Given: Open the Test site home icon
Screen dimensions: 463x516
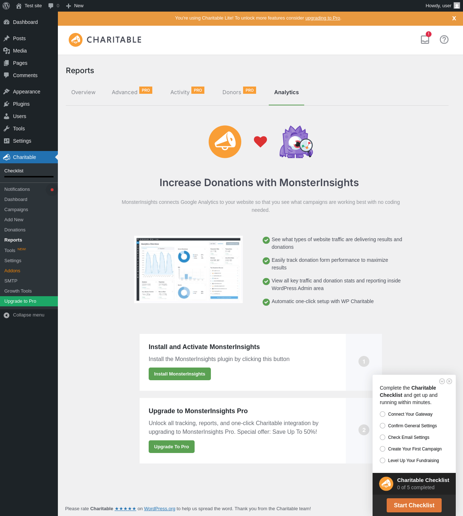Looking at the screenshot, I should [x=19, y=6].
